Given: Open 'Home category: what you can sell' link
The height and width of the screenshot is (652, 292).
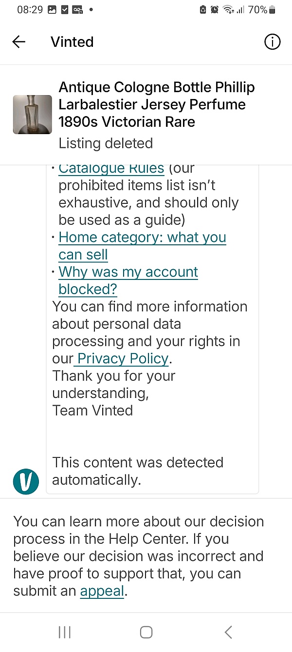Looking at the screenshot, I should coord(142,246).
